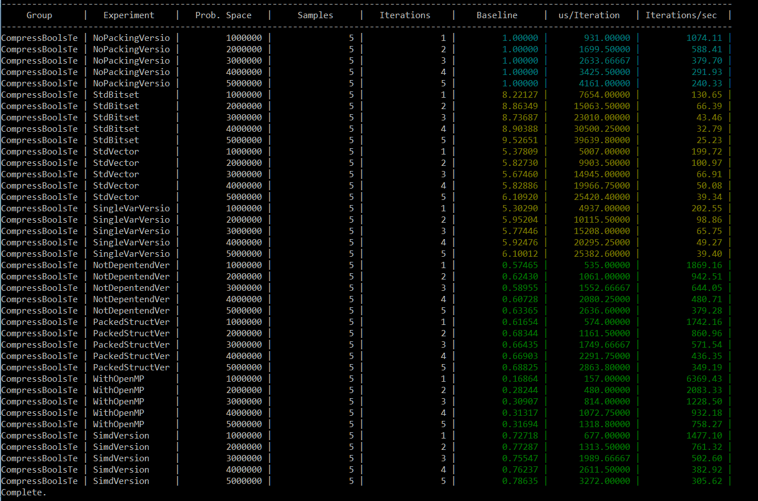Click the us/Iteration value "480.00000"
The width and height of the screenshot is (758, 501).
[x=607, y=390]
